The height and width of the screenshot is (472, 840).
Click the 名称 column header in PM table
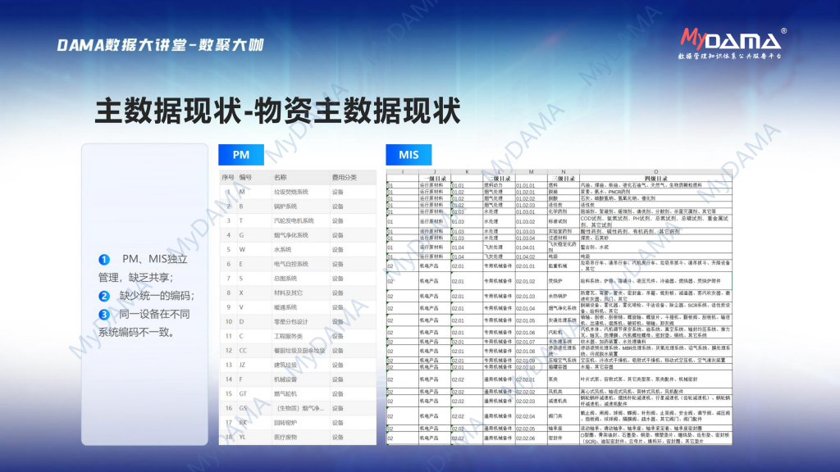click(x=281, y=177)
